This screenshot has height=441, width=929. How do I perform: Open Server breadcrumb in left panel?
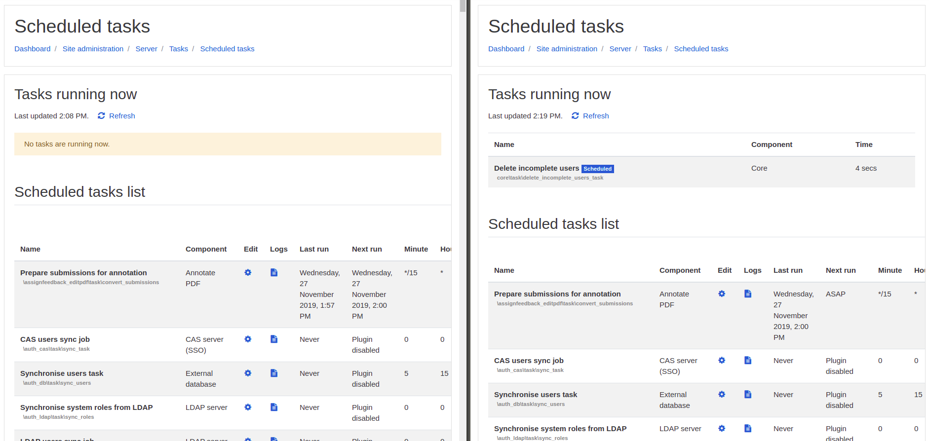pos(147,49)
